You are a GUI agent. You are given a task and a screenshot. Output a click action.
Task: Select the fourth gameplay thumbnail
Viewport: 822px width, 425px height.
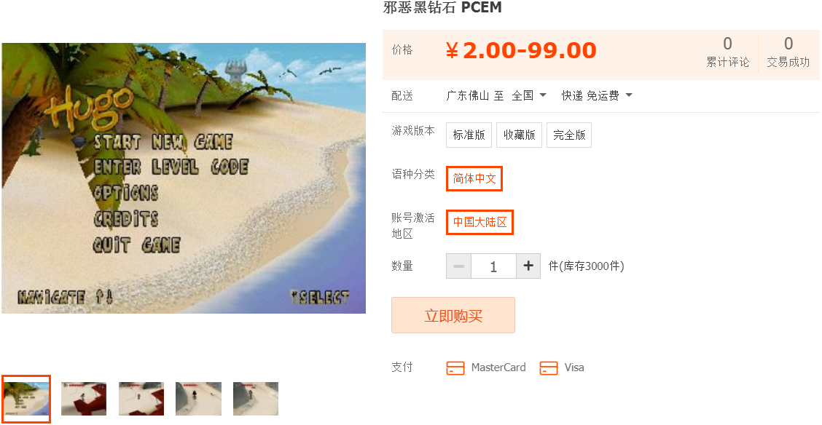(198, 399)
